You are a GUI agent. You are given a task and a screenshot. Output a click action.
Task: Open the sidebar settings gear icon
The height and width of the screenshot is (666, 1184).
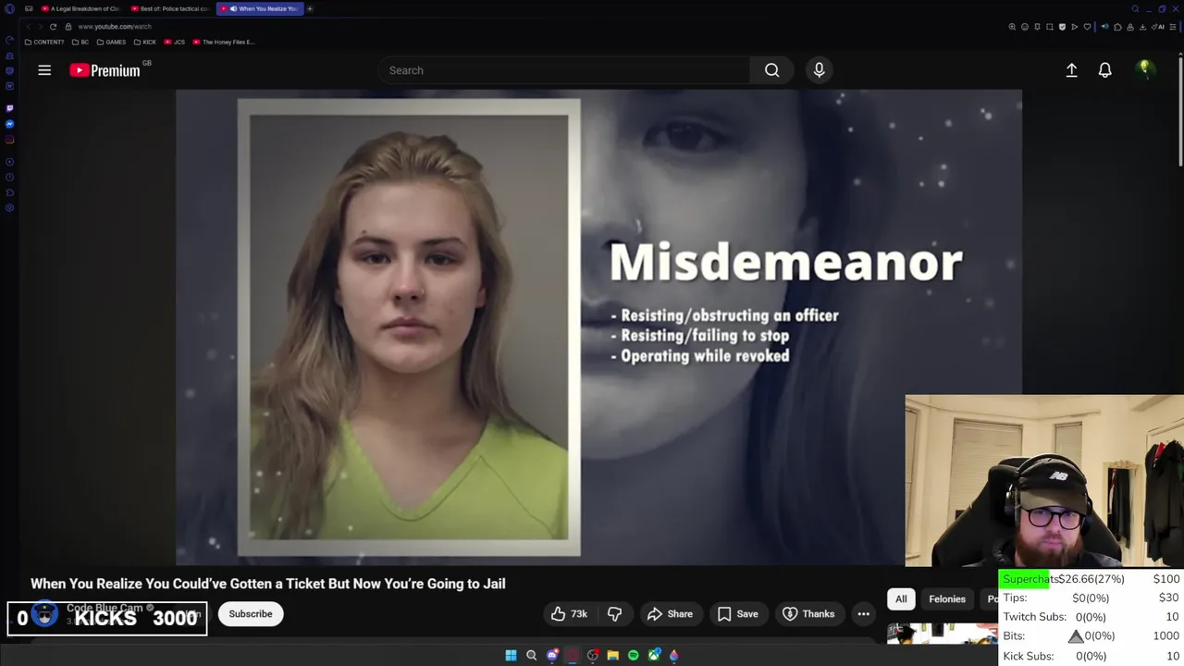(x=9, y=208)
